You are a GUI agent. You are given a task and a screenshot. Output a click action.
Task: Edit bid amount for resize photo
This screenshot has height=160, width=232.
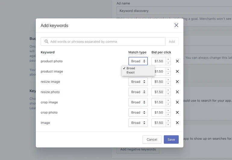tap(158, 92)
